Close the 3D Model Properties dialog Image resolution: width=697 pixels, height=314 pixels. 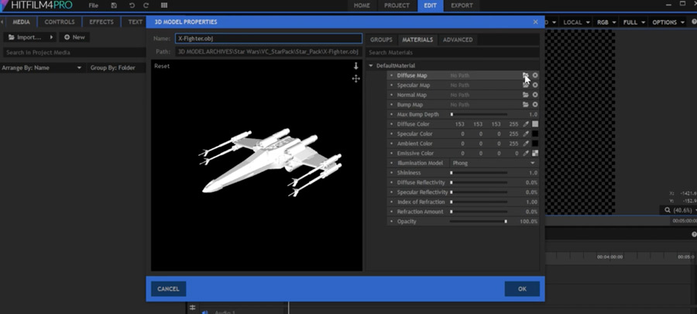(x=535, y=22)
